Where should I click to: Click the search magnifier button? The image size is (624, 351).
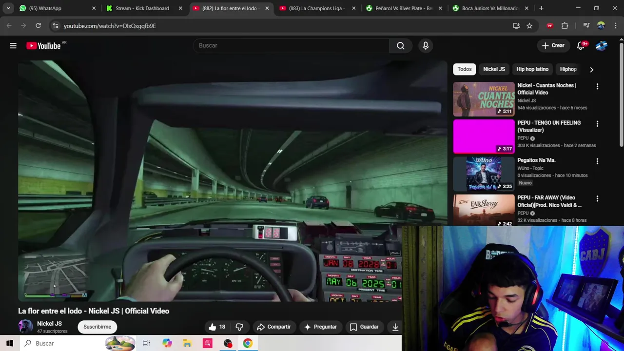400,45
